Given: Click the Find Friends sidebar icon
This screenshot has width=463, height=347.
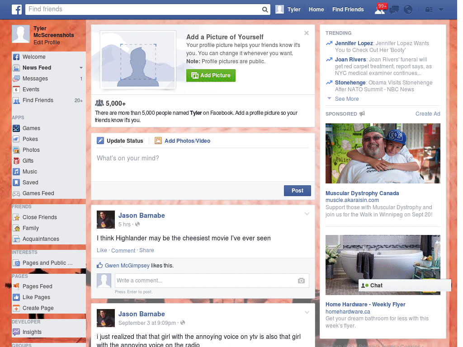Looking at the screenshot, I should 16,100.
